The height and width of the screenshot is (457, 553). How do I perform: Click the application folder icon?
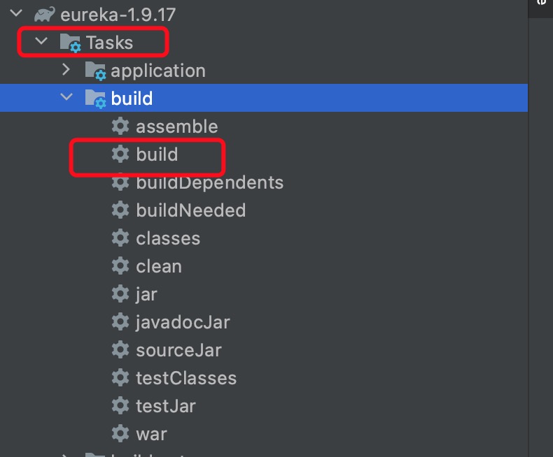(95, 71)
